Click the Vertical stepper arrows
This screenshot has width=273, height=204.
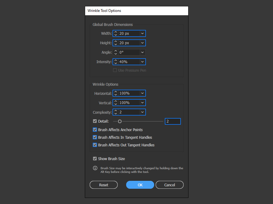pyautogui.click(x=116, y=102)
